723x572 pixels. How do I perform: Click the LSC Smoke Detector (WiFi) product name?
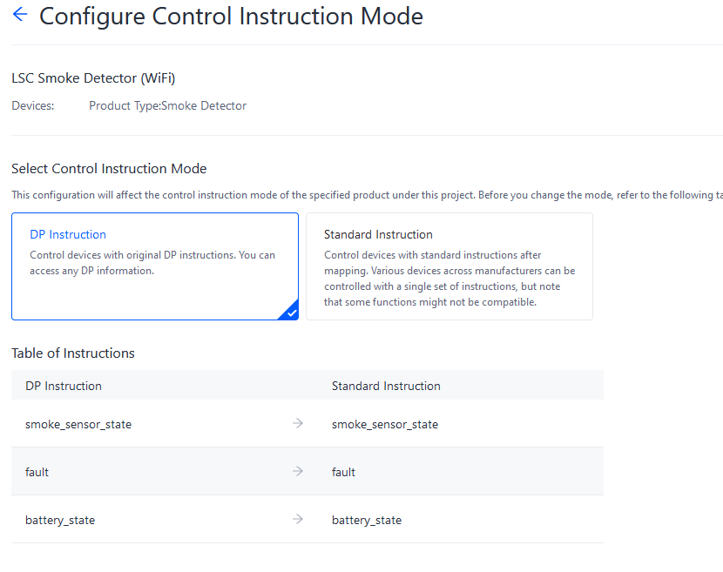click(93, 78)
